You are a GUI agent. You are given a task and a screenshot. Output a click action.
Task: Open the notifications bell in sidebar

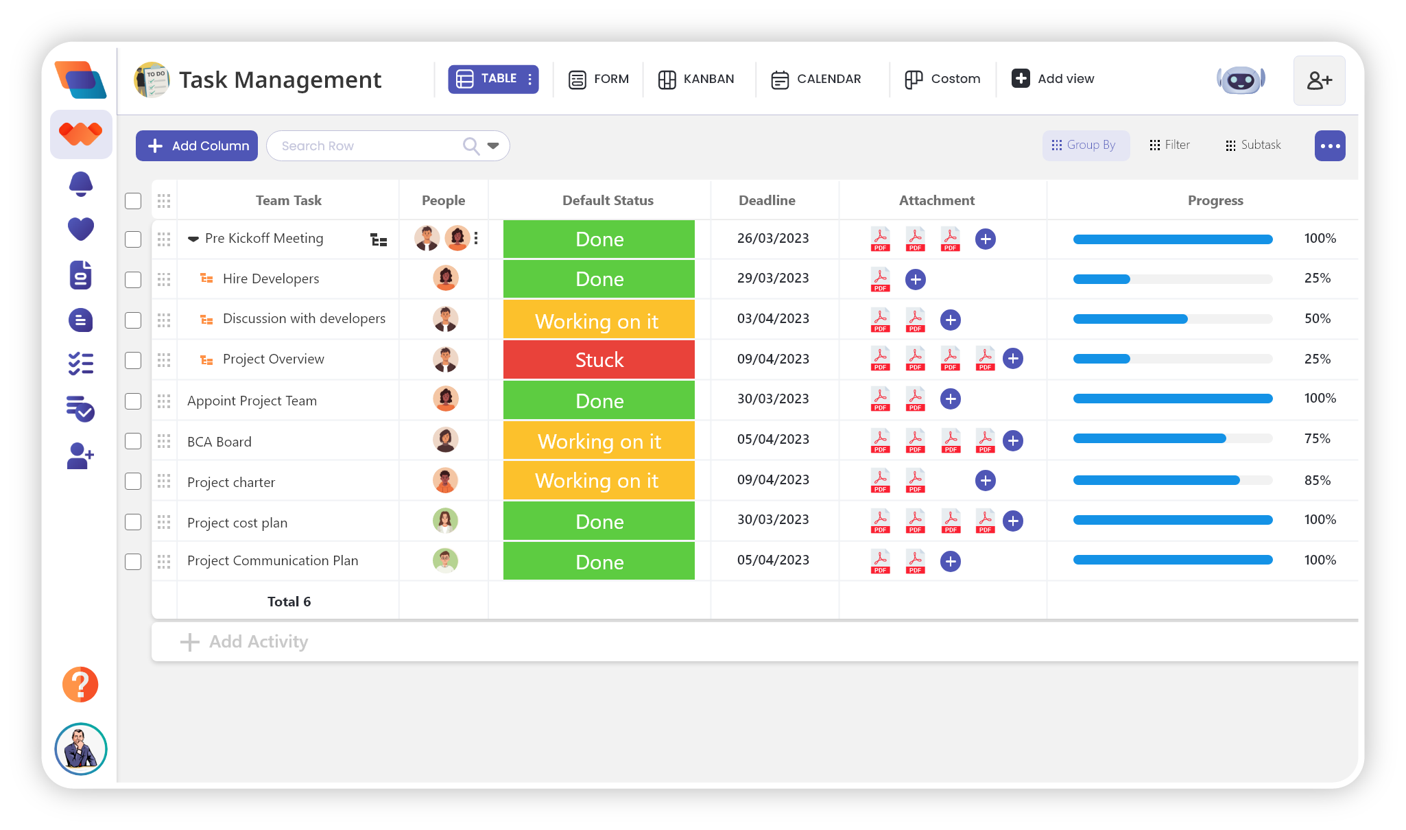(x=81, y=184)
